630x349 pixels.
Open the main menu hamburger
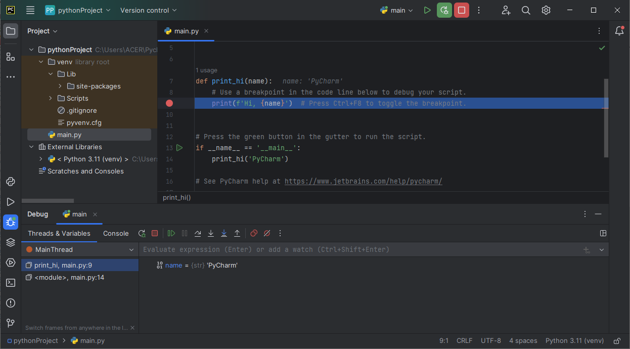click(30, 10)
